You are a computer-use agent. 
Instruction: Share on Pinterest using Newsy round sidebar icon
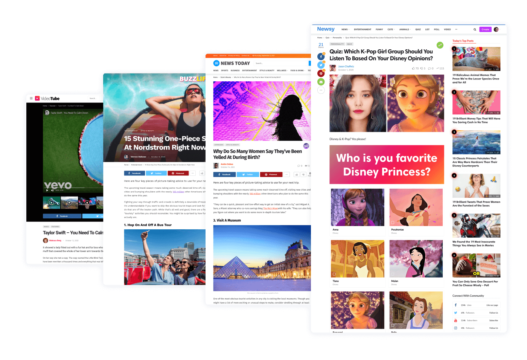(x=321, y=73)
